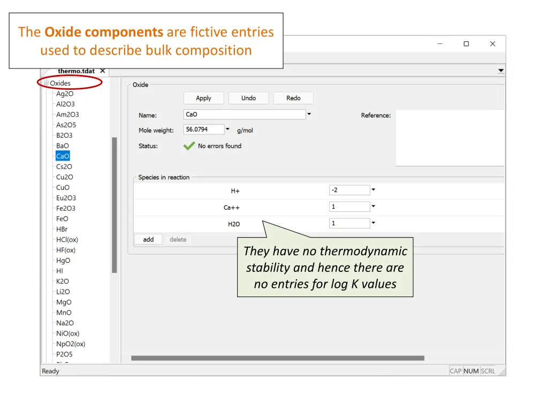The width and height of the screenshot is (548, 411).
Task: Select MgO oxide entry
Action: [64, 302]
